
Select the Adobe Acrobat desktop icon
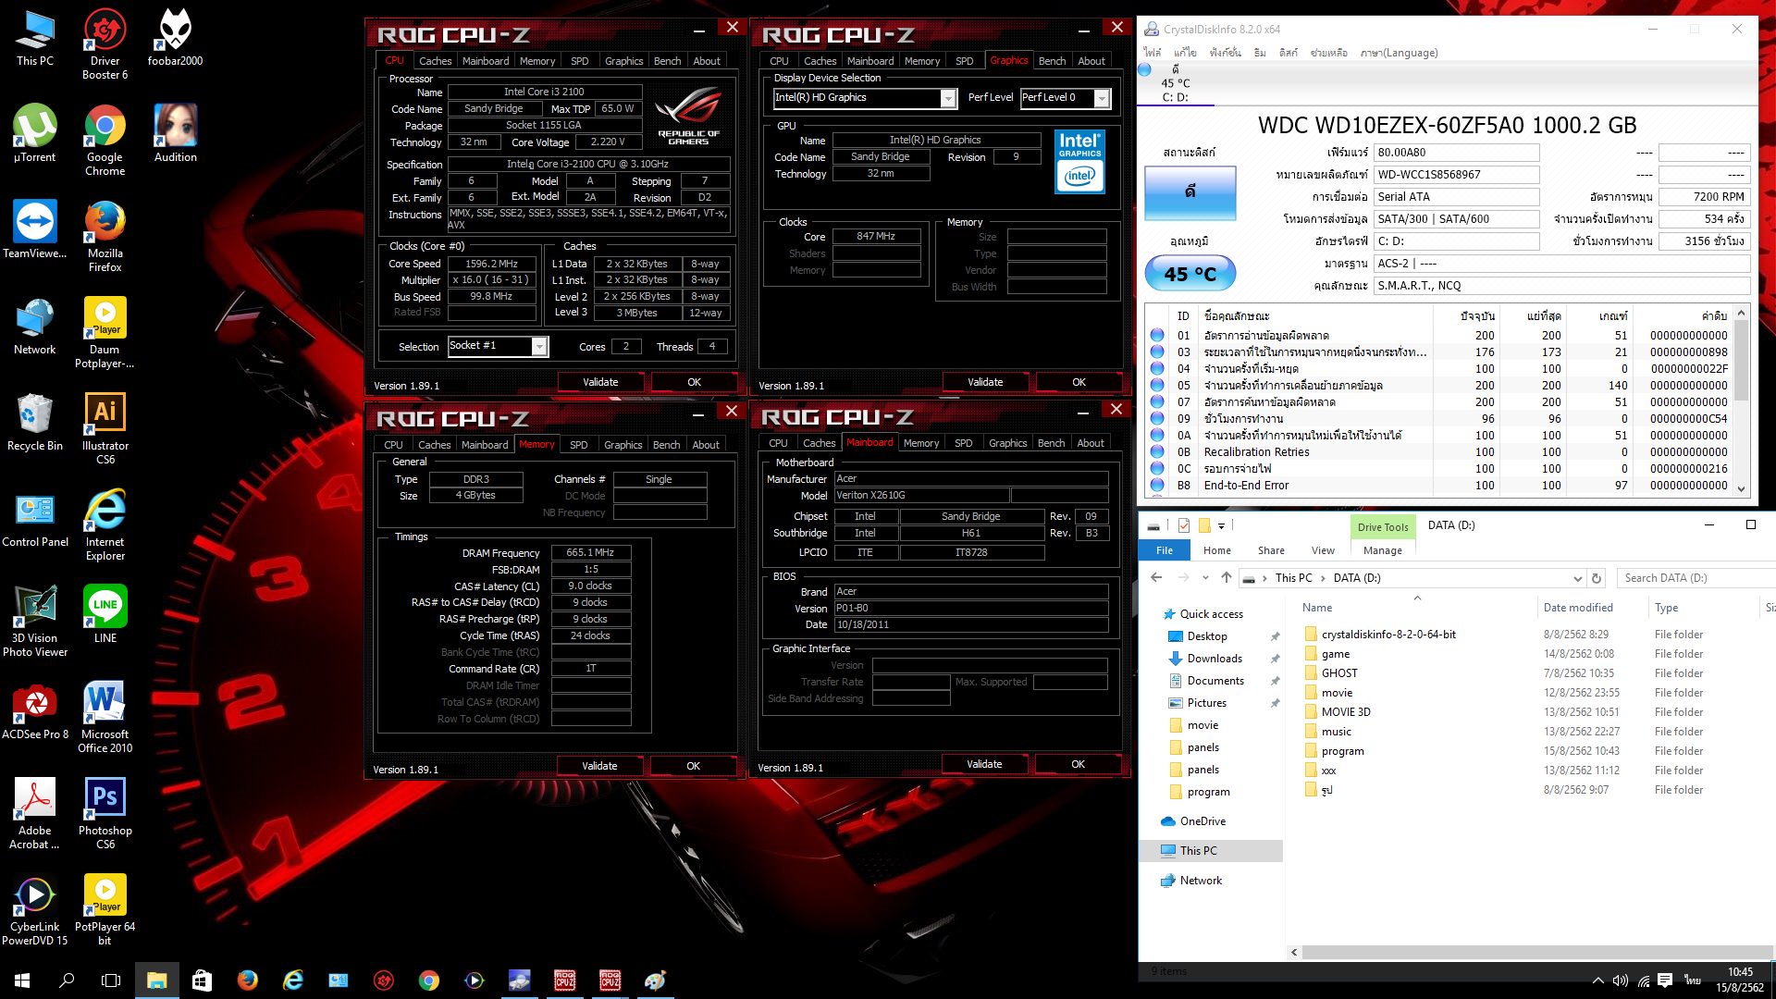pyautogui.click(x=35, y=814)
